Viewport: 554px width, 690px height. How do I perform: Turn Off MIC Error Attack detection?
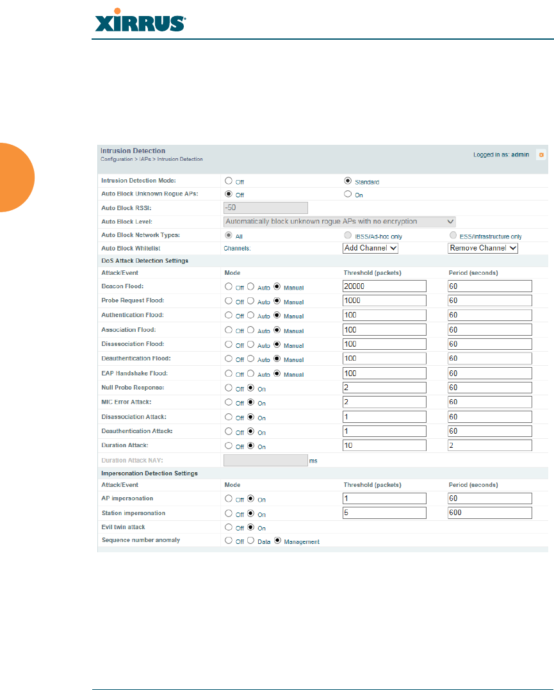(229, 402)
